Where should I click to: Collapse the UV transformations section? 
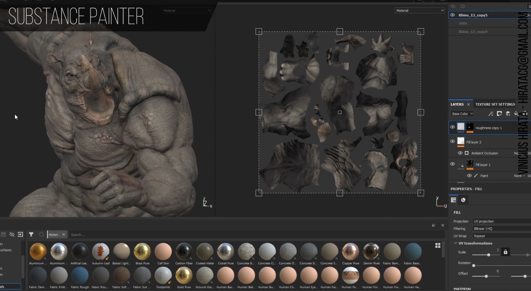click(x=456, y=243)
